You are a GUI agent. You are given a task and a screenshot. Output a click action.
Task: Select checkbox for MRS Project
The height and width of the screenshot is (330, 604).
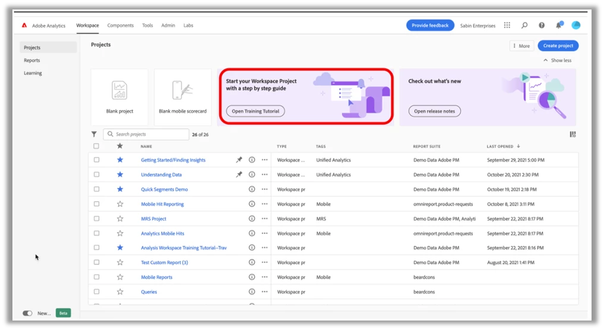(x=97, y=219)
